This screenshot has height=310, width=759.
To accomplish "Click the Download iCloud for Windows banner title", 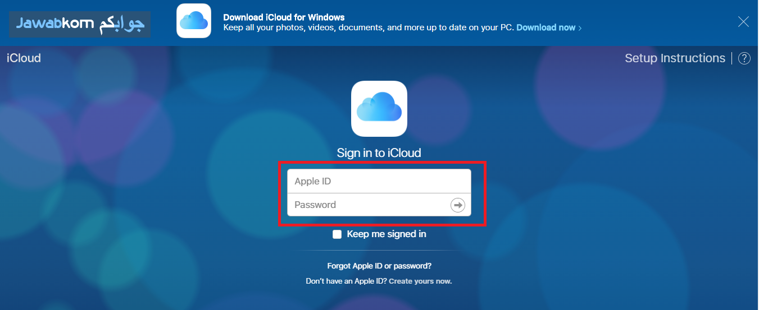I will click(x=284, y=17).
